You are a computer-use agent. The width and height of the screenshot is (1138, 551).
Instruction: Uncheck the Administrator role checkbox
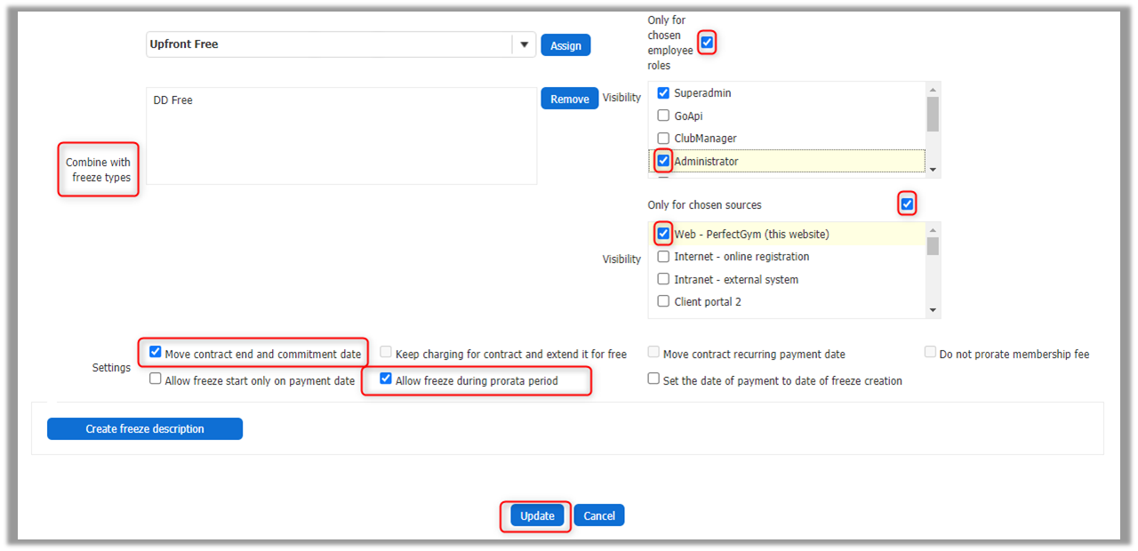click(663, 161)
